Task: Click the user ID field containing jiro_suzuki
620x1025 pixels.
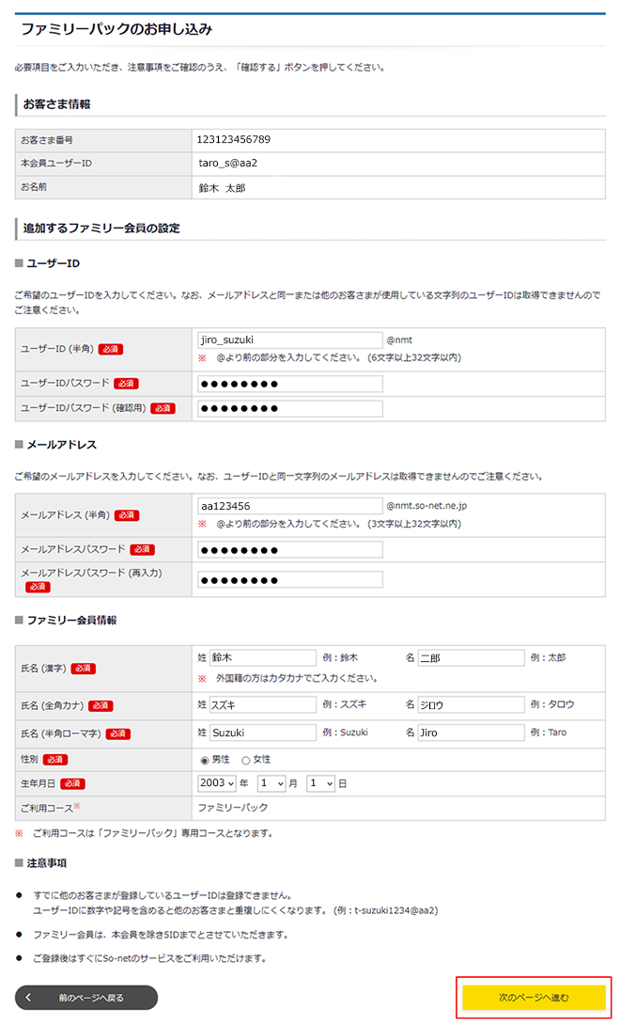Action: pyautogui.click(x=289, y=340)
